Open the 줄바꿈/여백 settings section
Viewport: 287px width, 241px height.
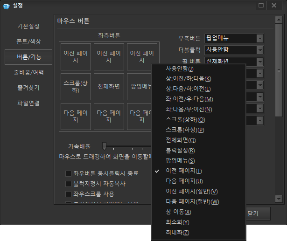[28, 72]
